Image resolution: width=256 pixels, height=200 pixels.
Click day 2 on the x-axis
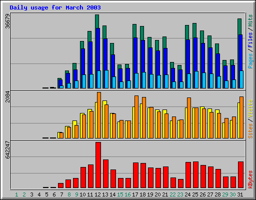(24, 194)
